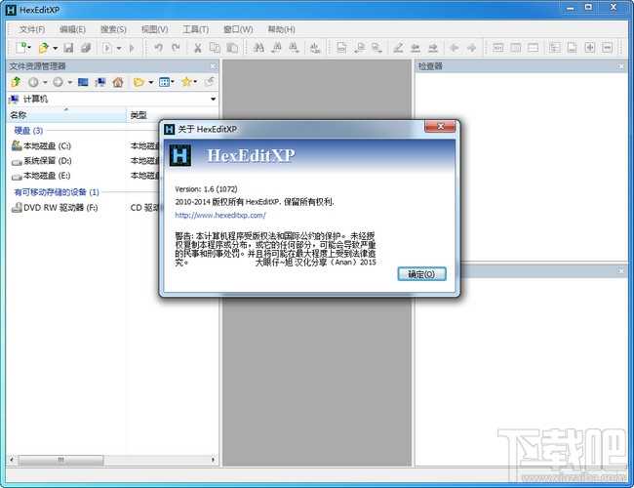Open the explorer back history dropdown

pos(45,82)
